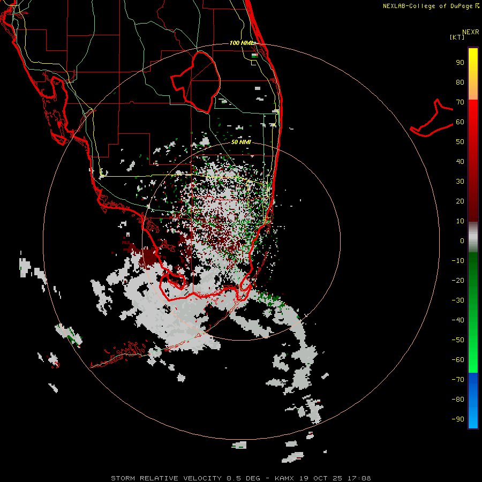The width and height of the screenshot is (482, 482).
Task: Click the -70 value on the velocity scale
Action: [458, 379]
